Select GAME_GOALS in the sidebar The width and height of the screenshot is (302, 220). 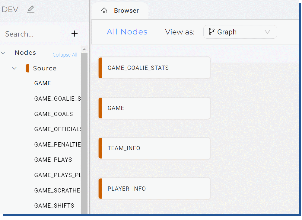coord(53,114)
